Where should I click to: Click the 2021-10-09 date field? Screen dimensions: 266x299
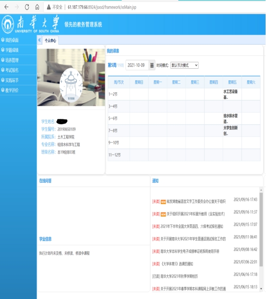coord(137,65)
